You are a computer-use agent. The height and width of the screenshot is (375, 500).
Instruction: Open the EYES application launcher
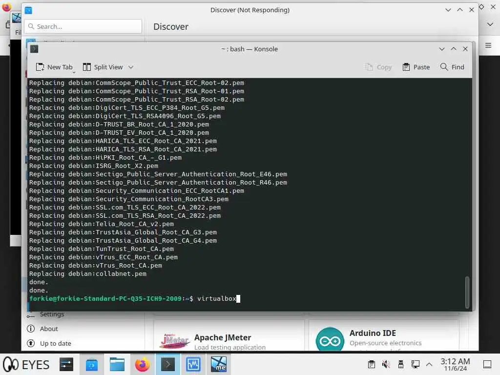(x=26, y=364)
